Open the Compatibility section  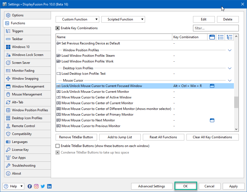[x=28, y=134]
